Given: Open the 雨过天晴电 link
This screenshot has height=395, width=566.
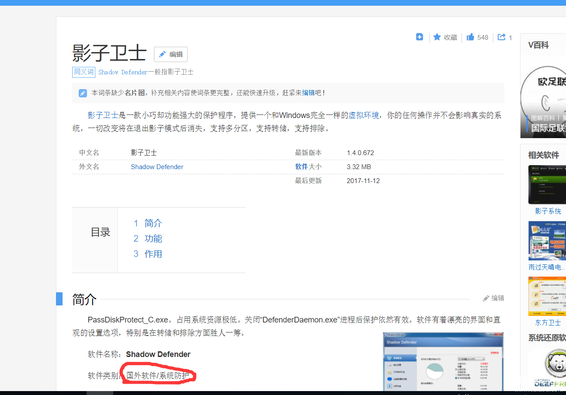Looking at the screenshot, I should 547,267.
